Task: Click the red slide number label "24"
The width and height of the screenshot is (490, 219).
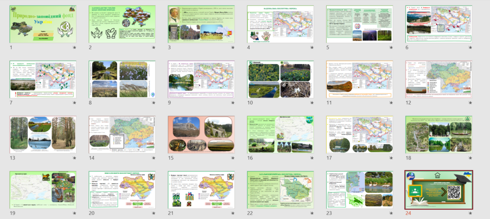Action: click(409, 213)
